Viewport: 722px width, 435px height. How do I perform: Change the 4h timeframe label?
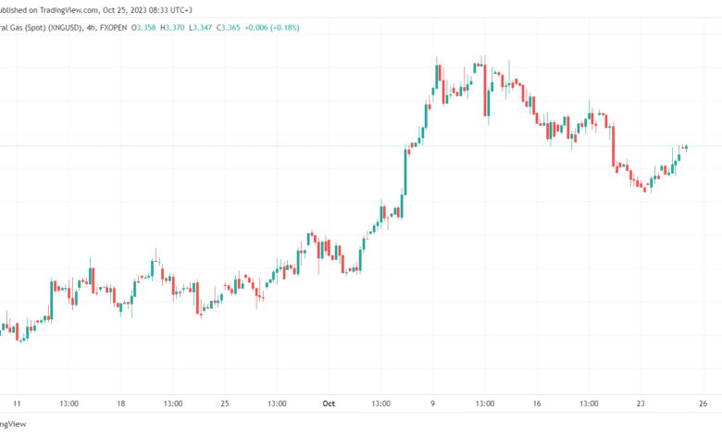click(x=91, y=28)
